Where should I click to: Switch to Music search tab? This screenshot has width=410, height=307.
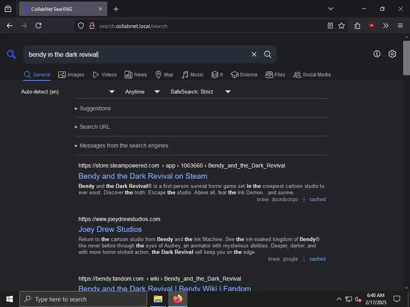193,75
